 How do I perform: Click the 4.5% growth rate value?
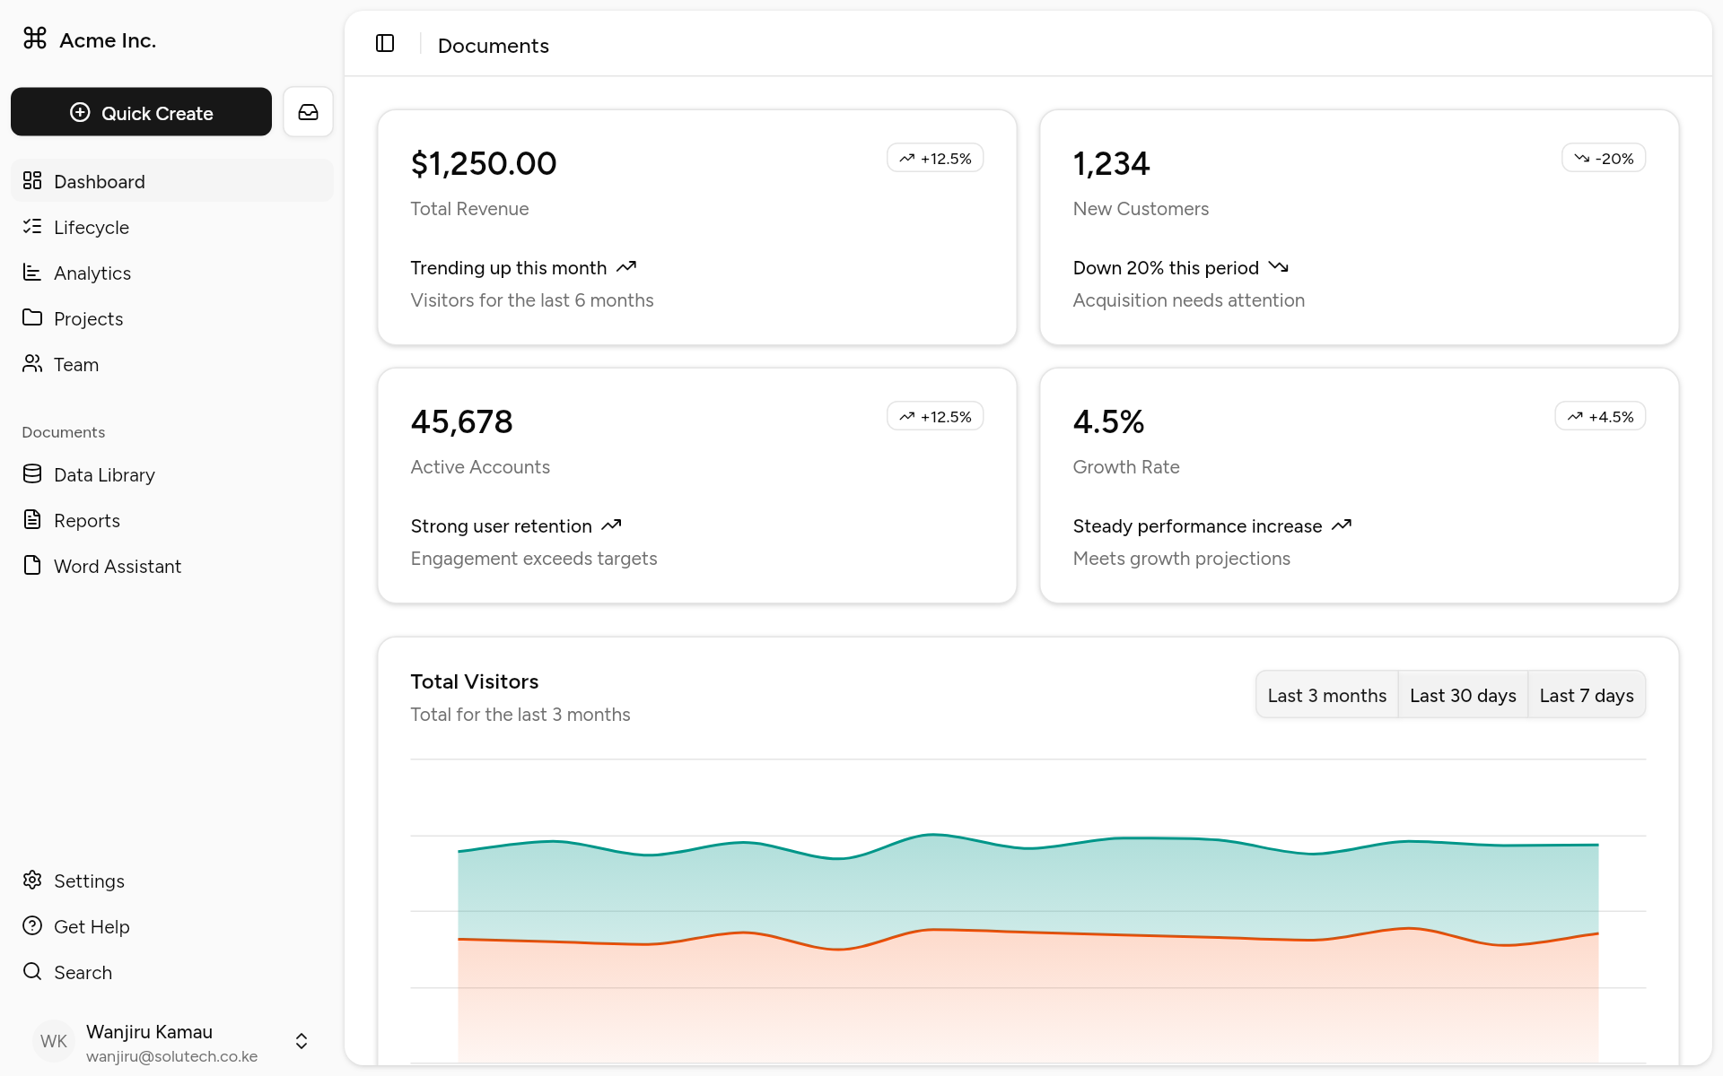pos(1108,421)
